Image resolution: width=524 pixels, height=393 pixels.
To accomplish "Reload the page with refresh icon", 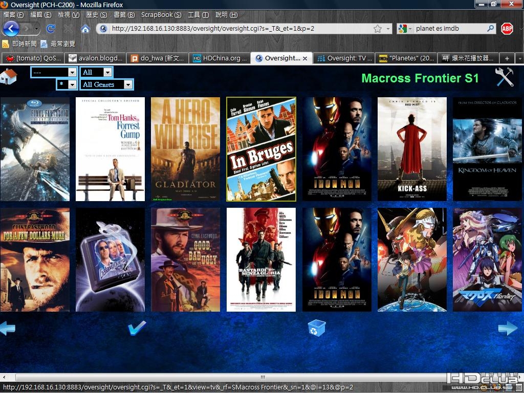I will click(x=51, y=29).
